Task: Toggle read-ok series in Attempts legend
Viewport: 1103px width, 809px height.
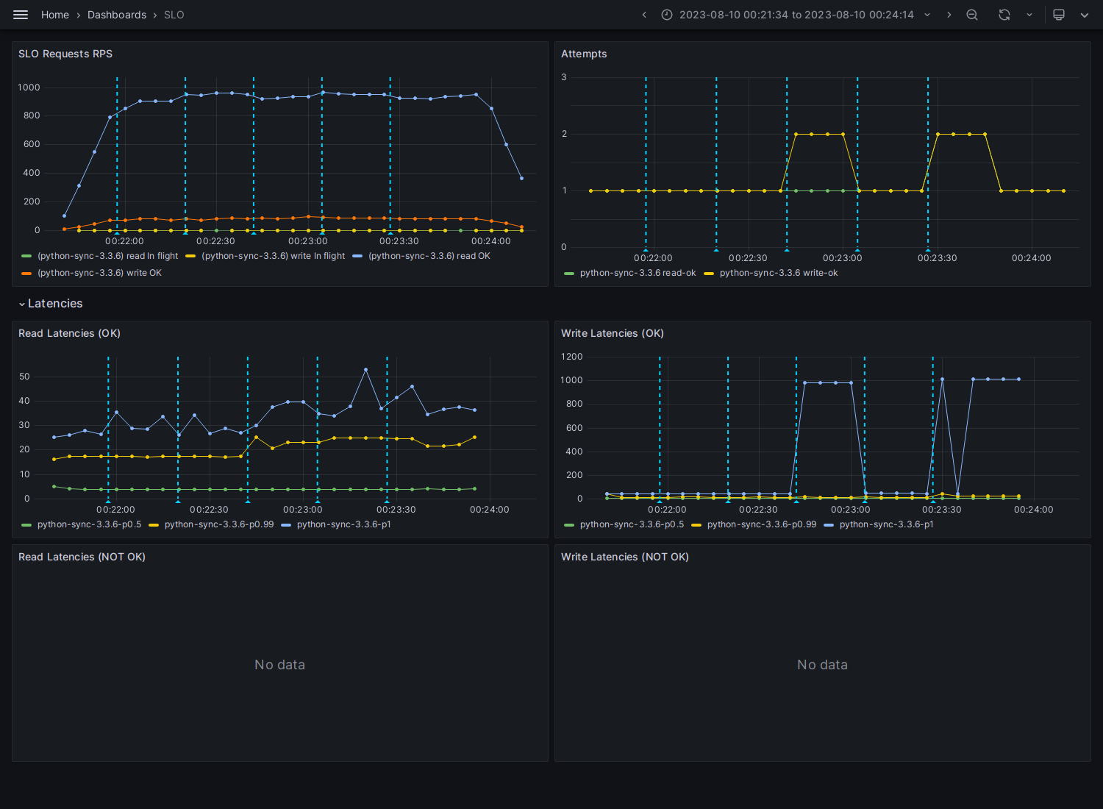Action: 638,273
